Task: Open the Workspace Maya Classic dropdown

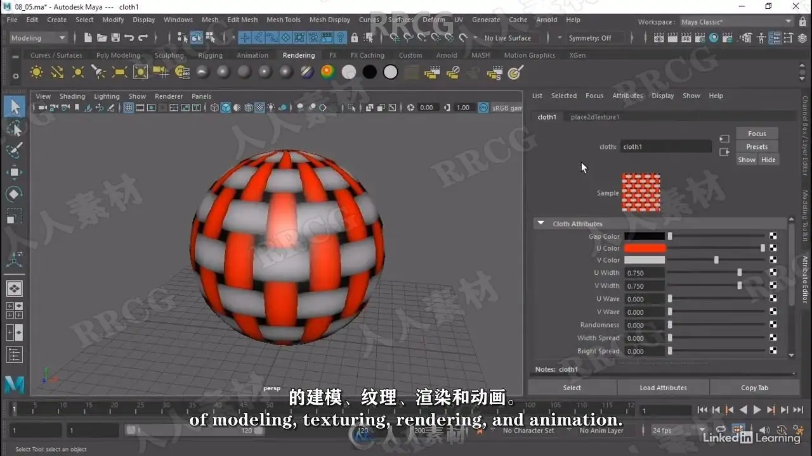Action: pos(737,22)
